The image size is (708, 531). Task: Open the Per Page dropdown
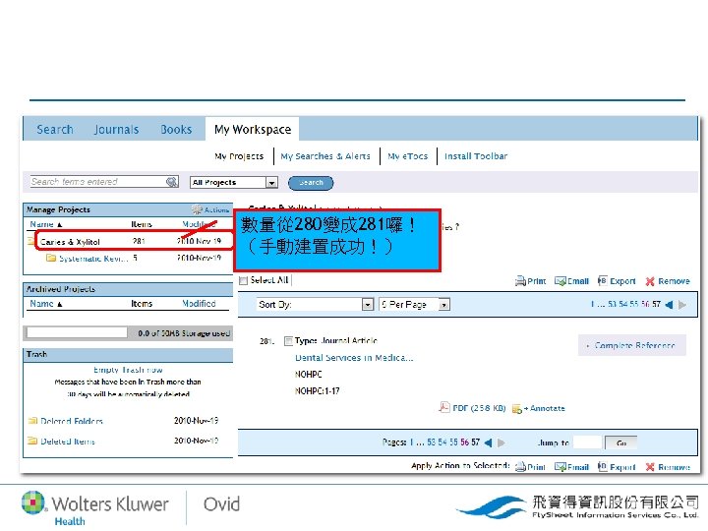tap(414, 305)
